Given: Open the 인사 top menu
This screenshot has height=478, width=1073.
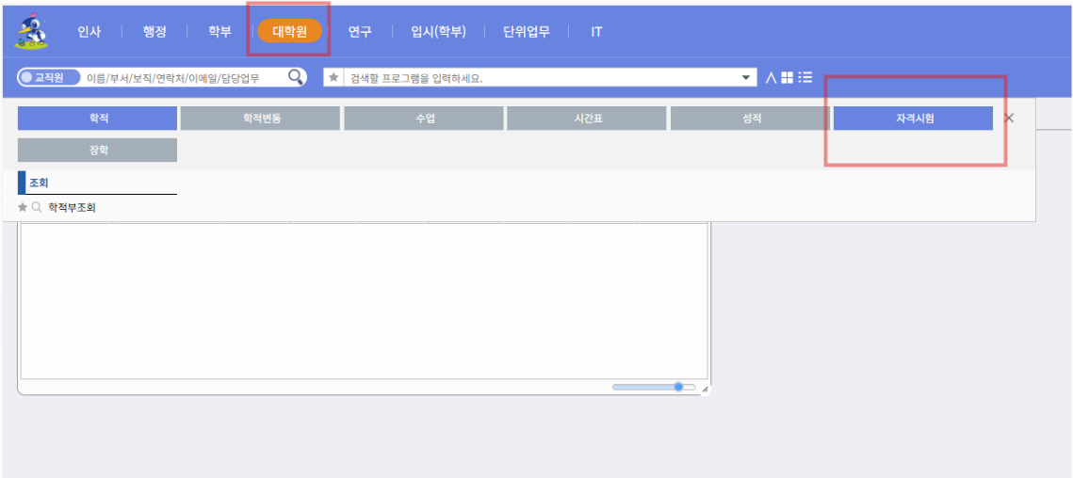Looking at the screenshot, I should (89, 31).
